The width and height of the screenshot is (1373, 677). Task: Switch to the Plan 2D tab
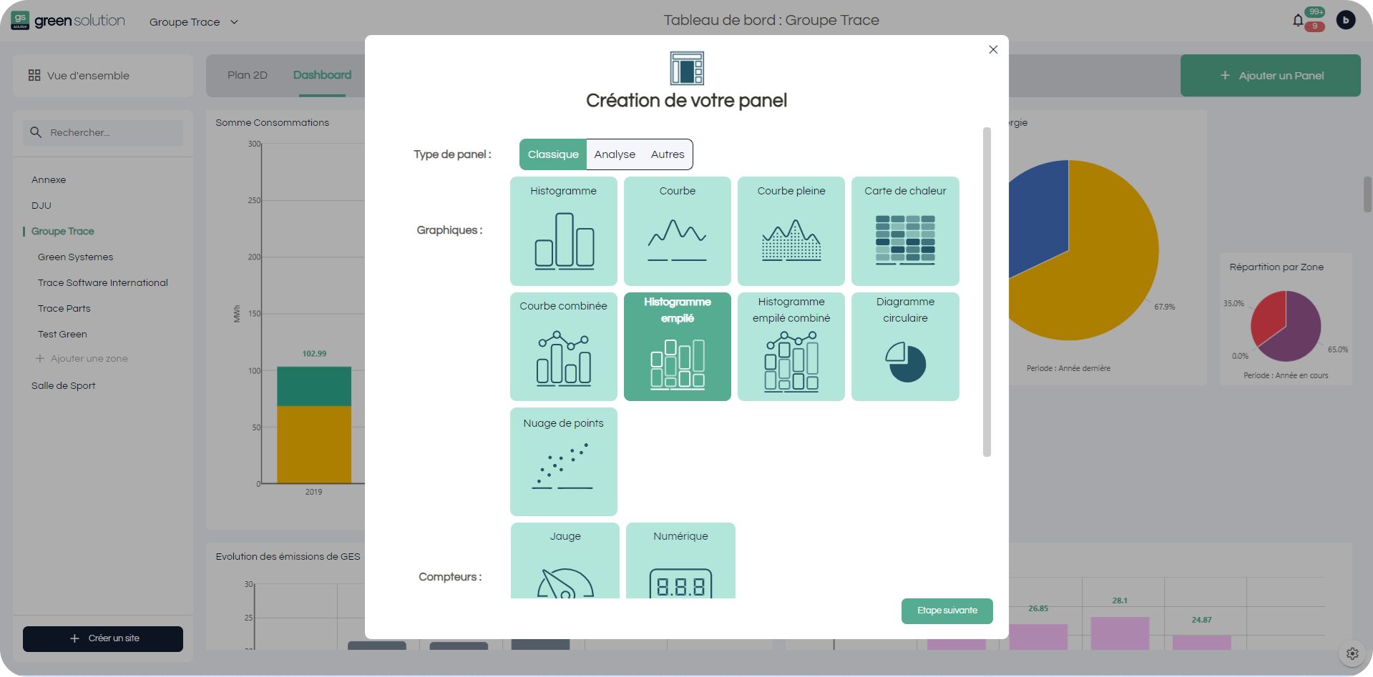pos(247,74)
